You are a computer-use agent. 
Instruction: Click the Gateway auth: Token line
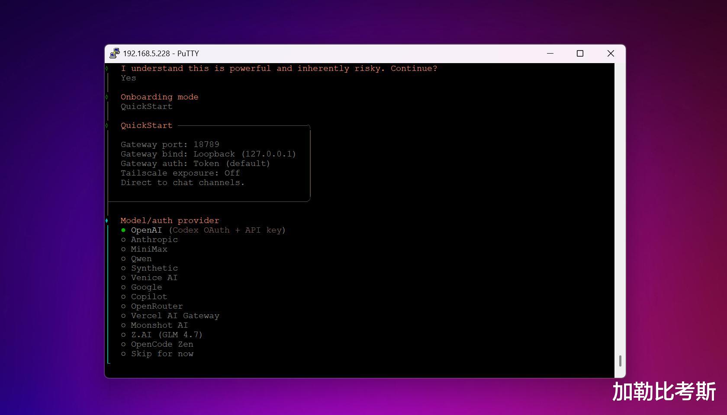pos(195,163)
